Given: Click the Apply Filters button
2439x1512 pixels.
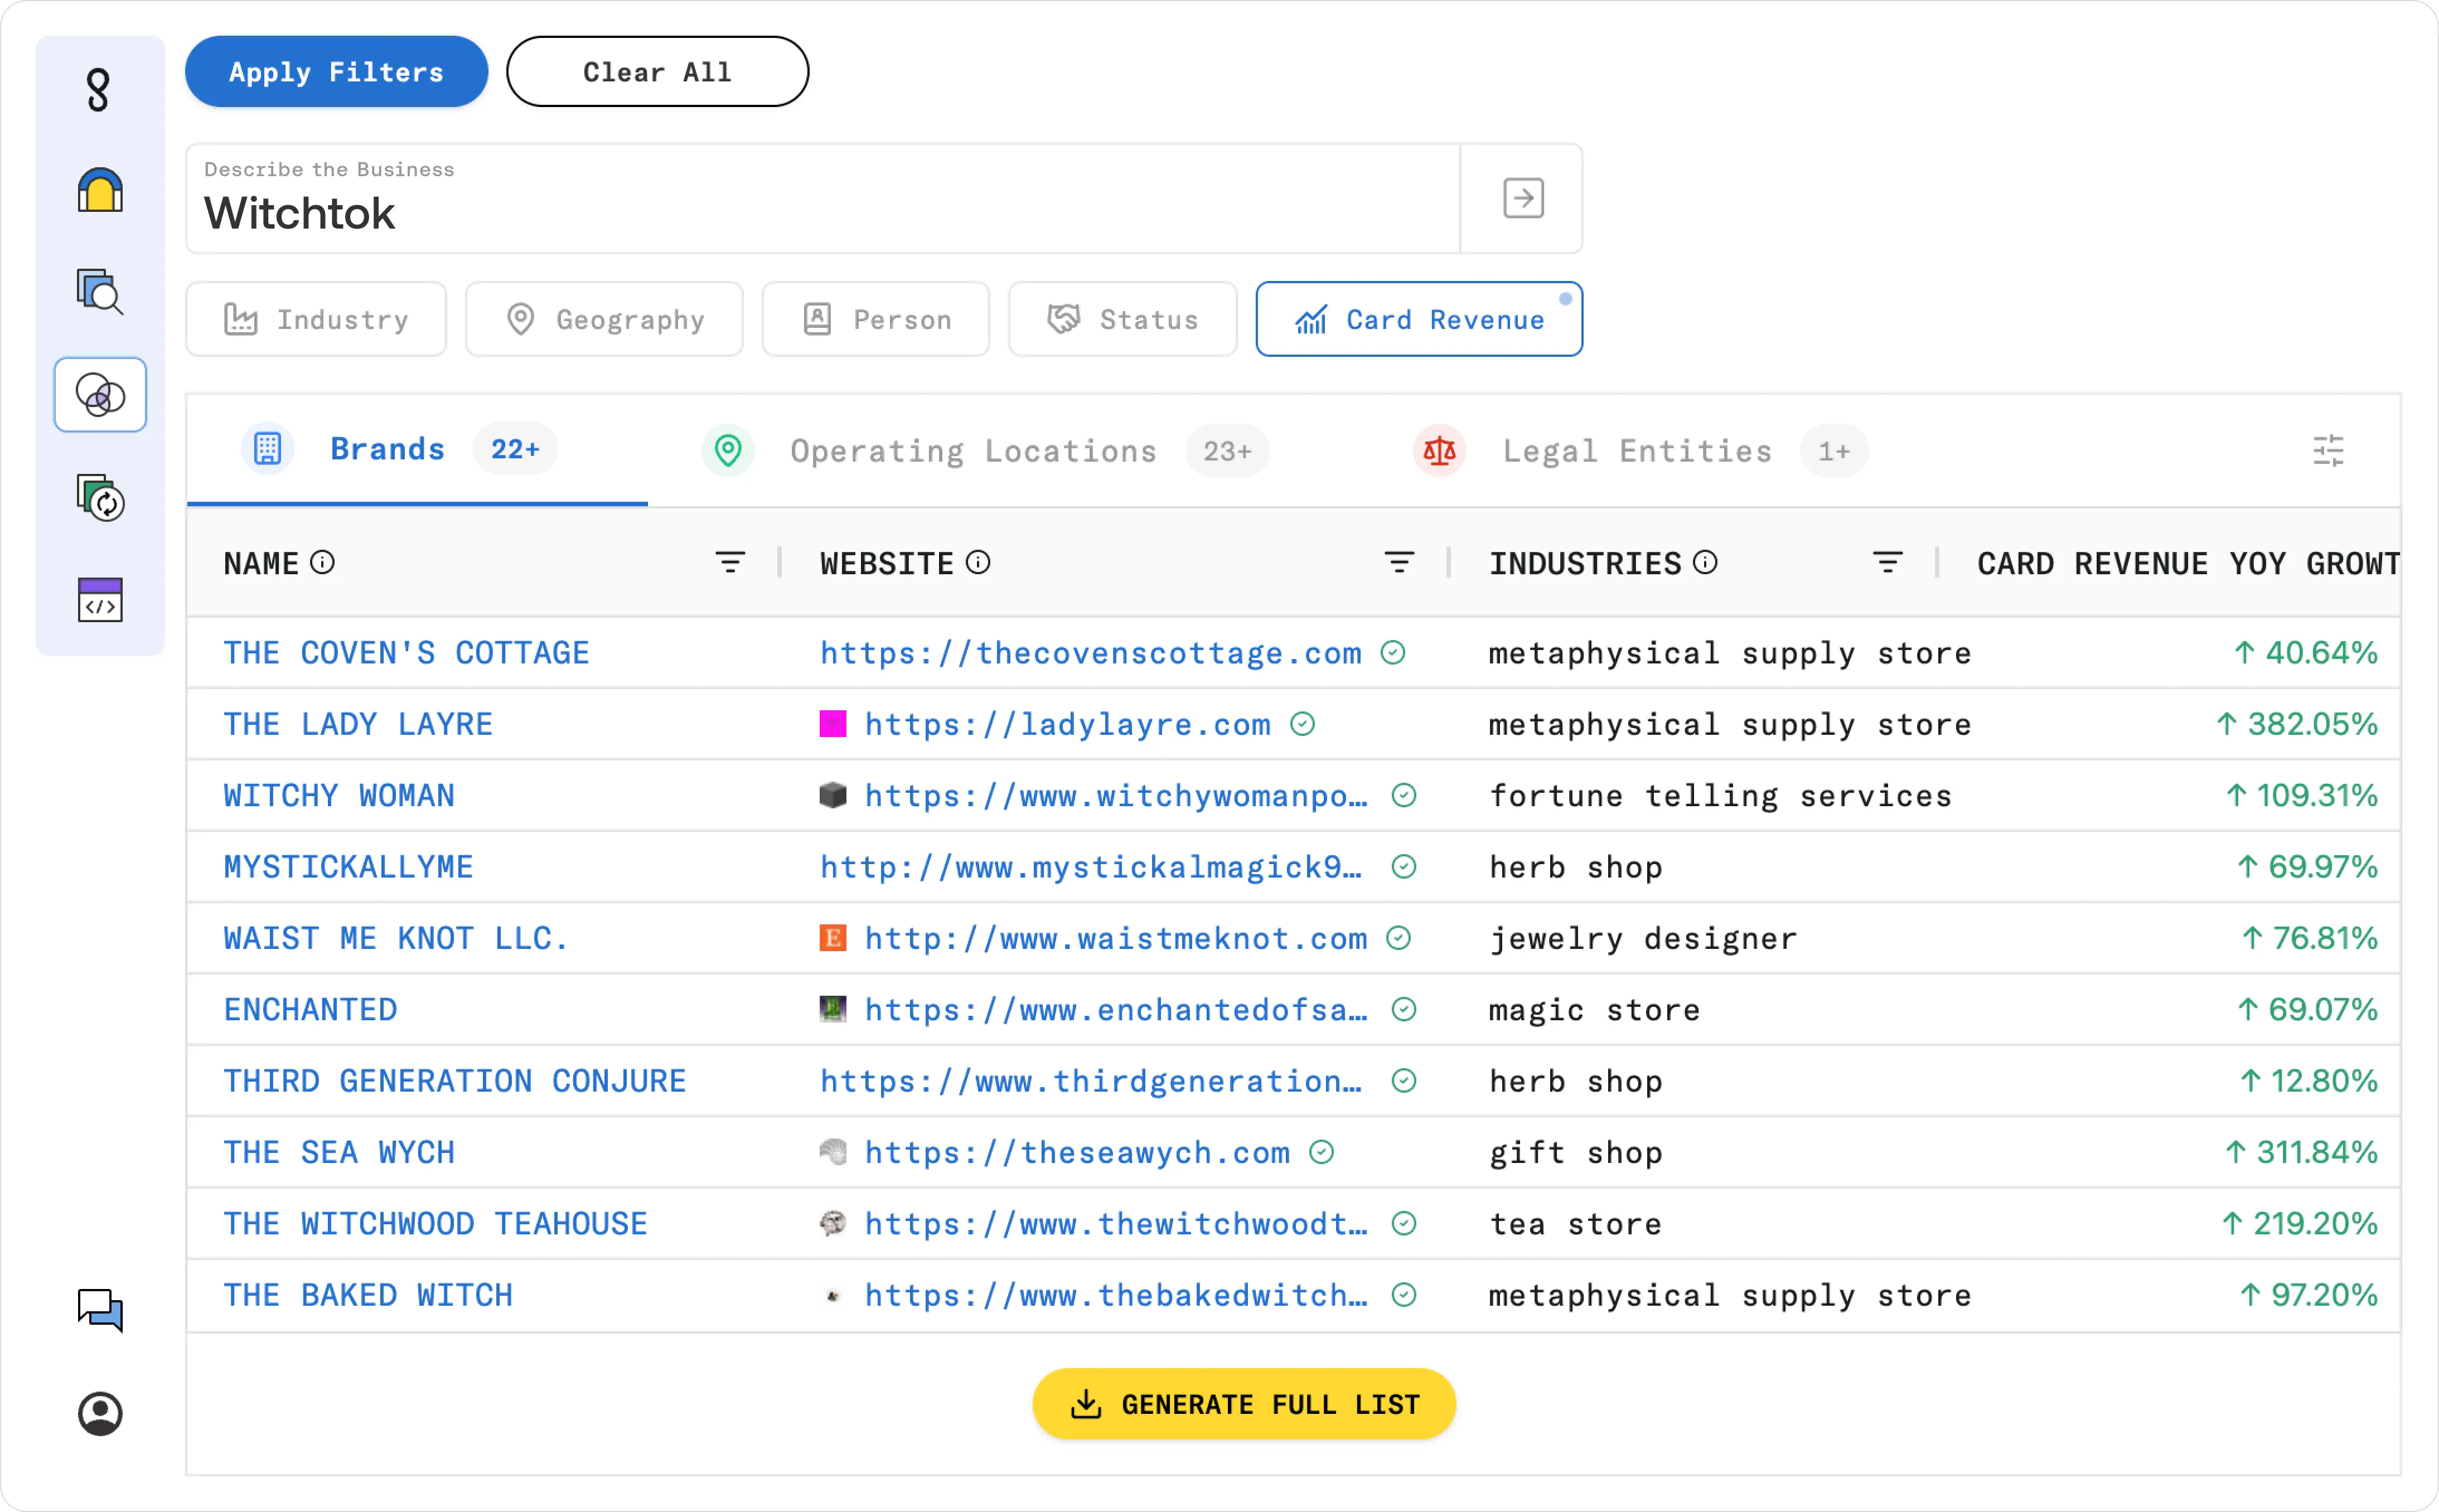Looking at the screenshot, I should click(x=337, y=72).
